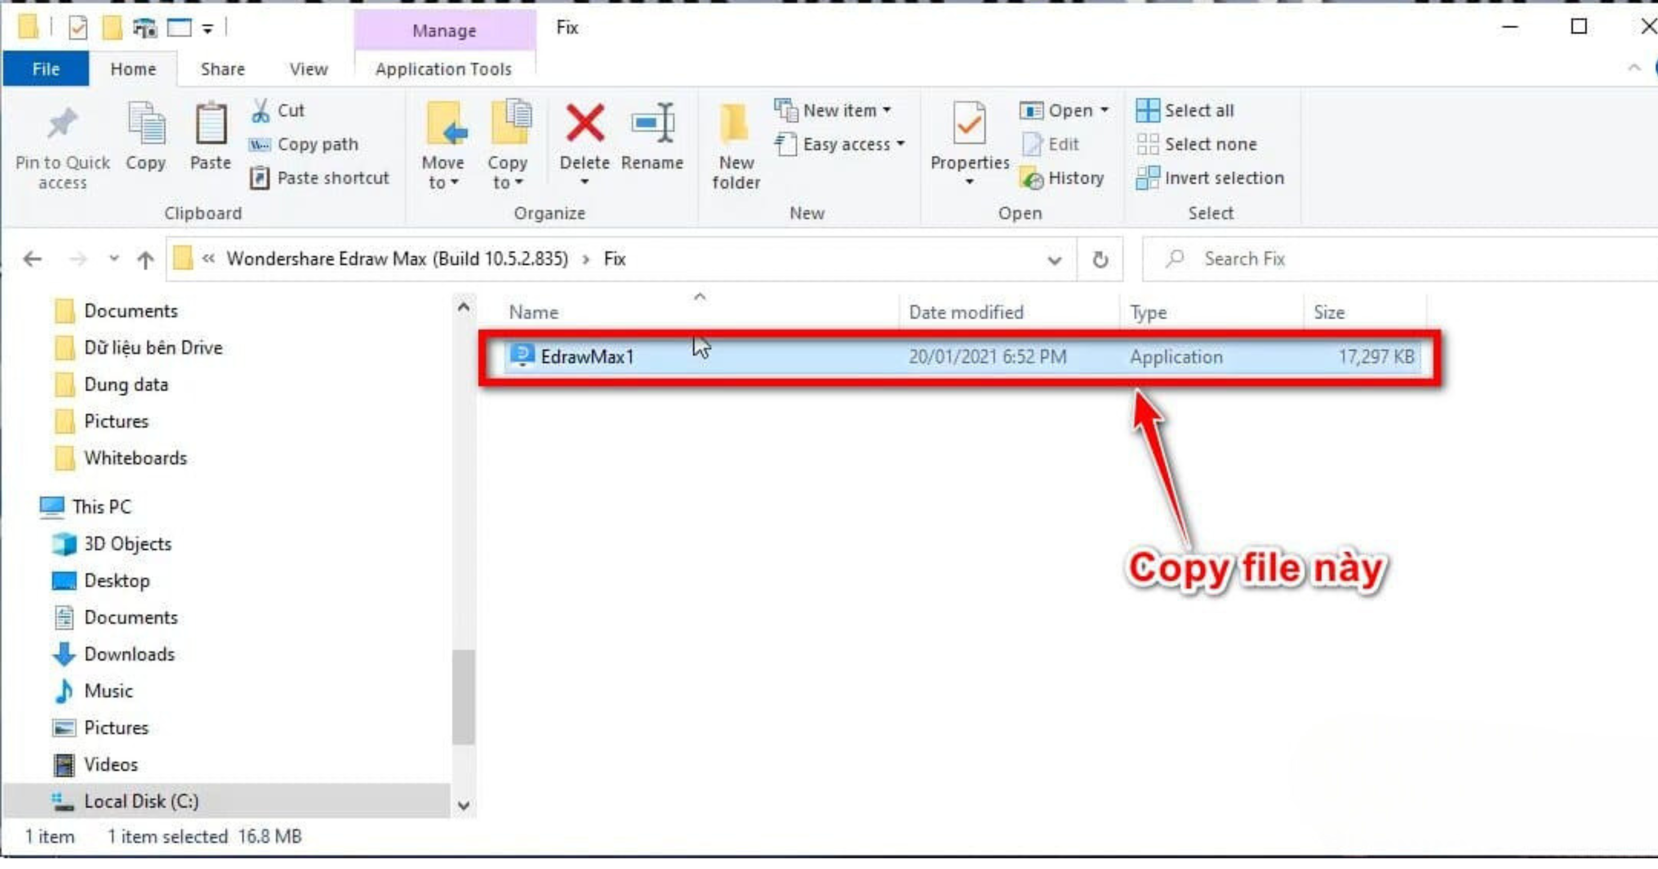Click Select all
The height and width of the screenshot is (869, 1658).
point(1185,110)
